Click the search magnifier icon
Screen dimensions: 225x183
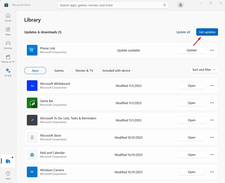(165, 5)
